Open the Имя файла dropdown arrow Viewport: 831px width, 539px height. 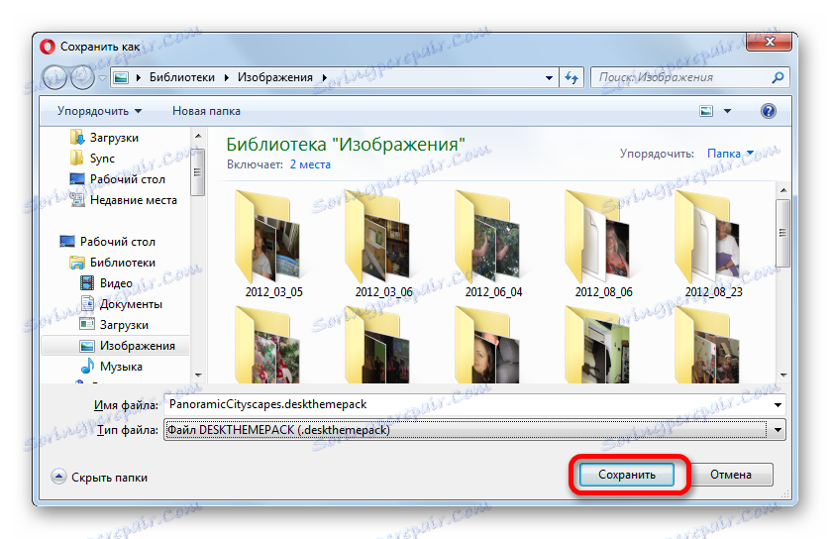778,405
